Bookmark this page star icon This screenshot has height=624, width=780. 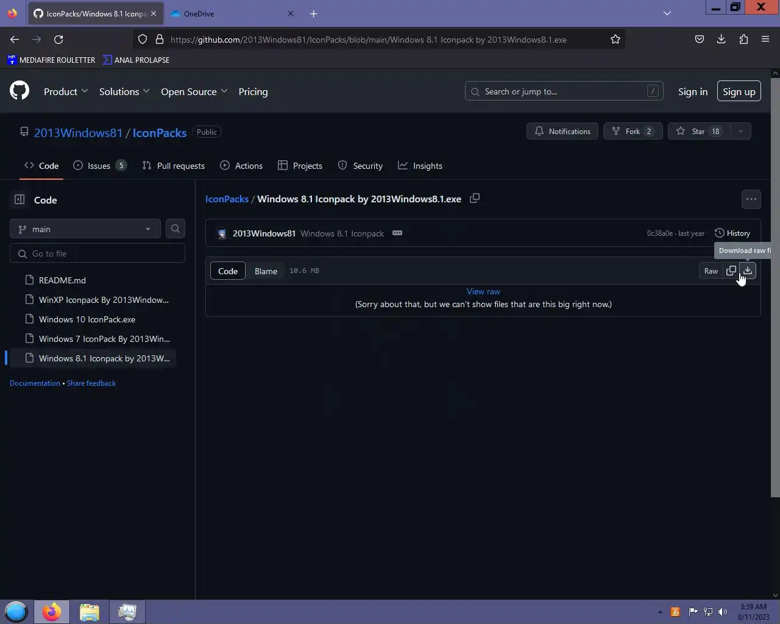615,40
